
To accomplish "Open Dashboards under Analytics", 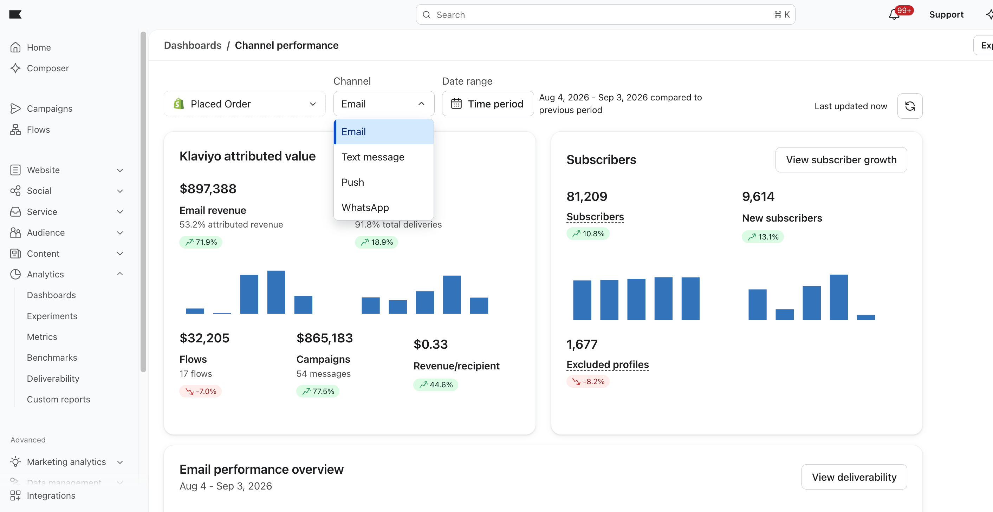I will 51,295.
